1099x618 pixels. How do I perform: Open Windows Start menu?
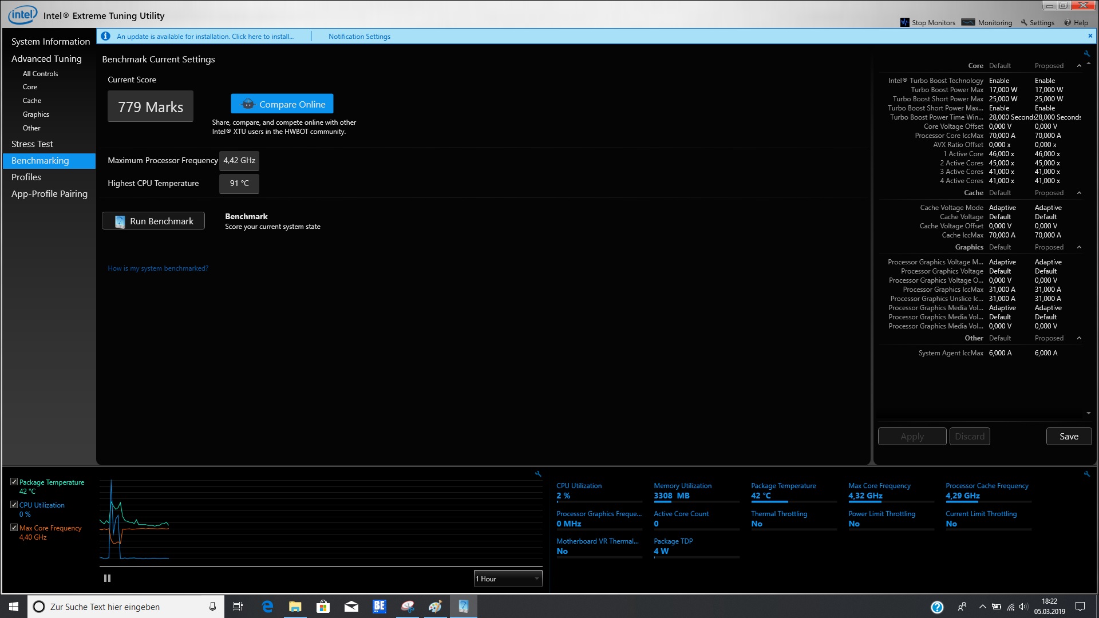14,607
